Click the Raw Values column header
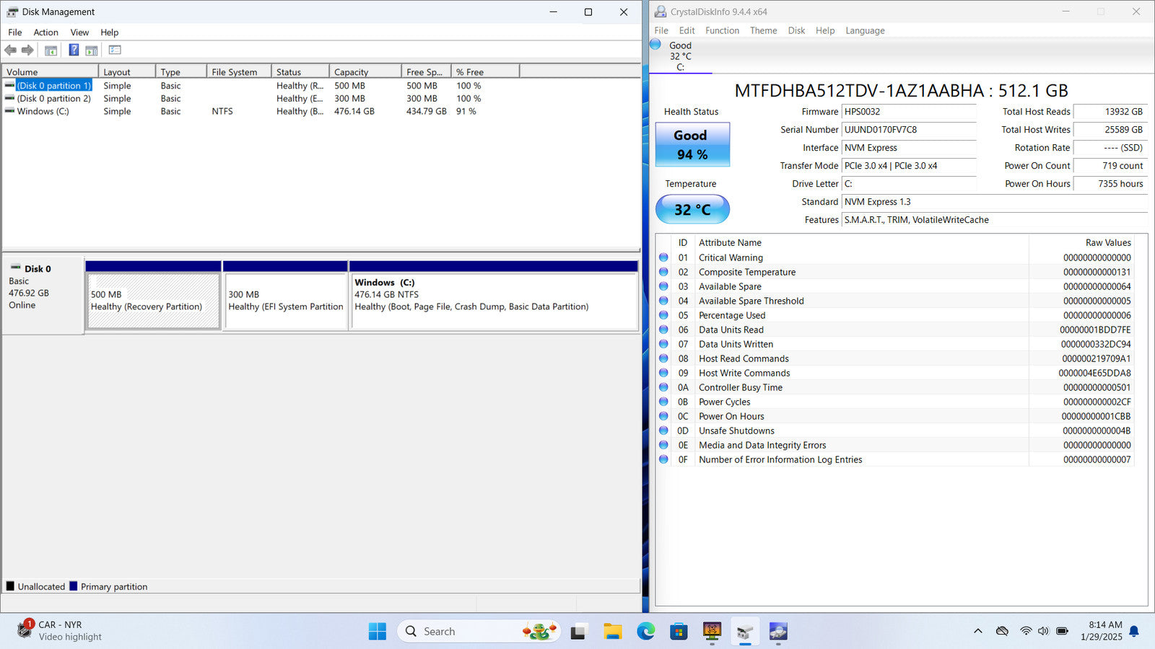Screen dimensions: 1155x649 (x=1081, y=243)
